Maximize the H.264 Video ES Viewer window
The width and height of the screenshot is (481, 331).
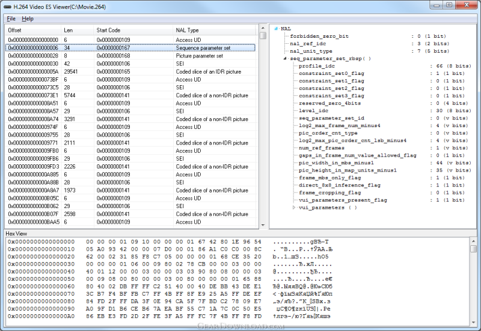click(449, 5)
